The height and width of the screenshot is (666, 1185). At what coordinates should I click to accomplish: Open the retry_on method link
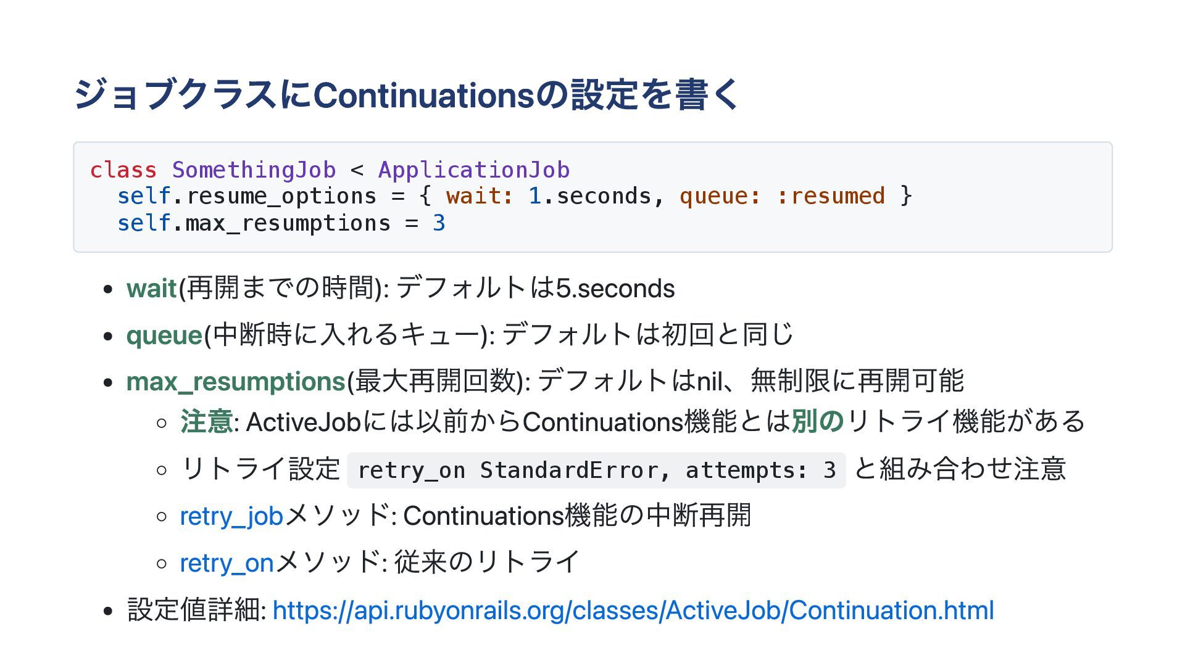(227, 562)
